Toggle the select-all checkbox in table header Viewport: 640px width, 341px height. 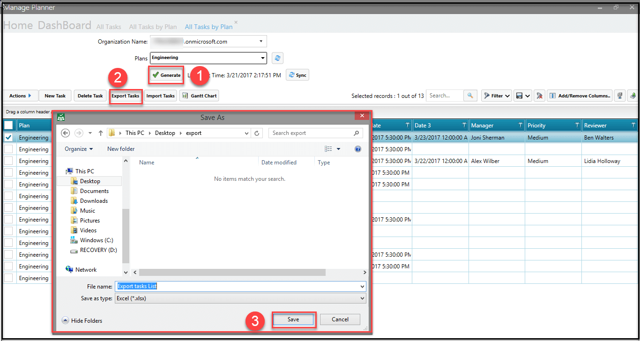pos(8,125)
